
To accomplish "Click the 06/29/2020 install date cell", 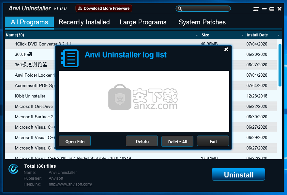I will point(257,137).
